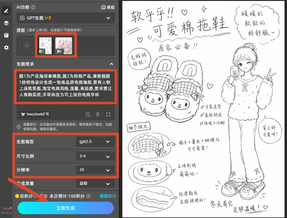Click the trash icon to clear prompt
Screen dimensions: 287x218
click(x=98, y=114)
